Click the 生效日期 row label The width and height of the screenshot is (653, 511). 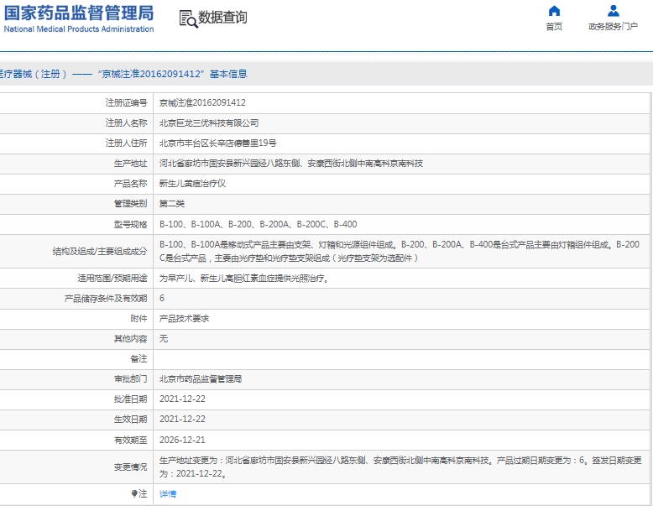[130, 420]
